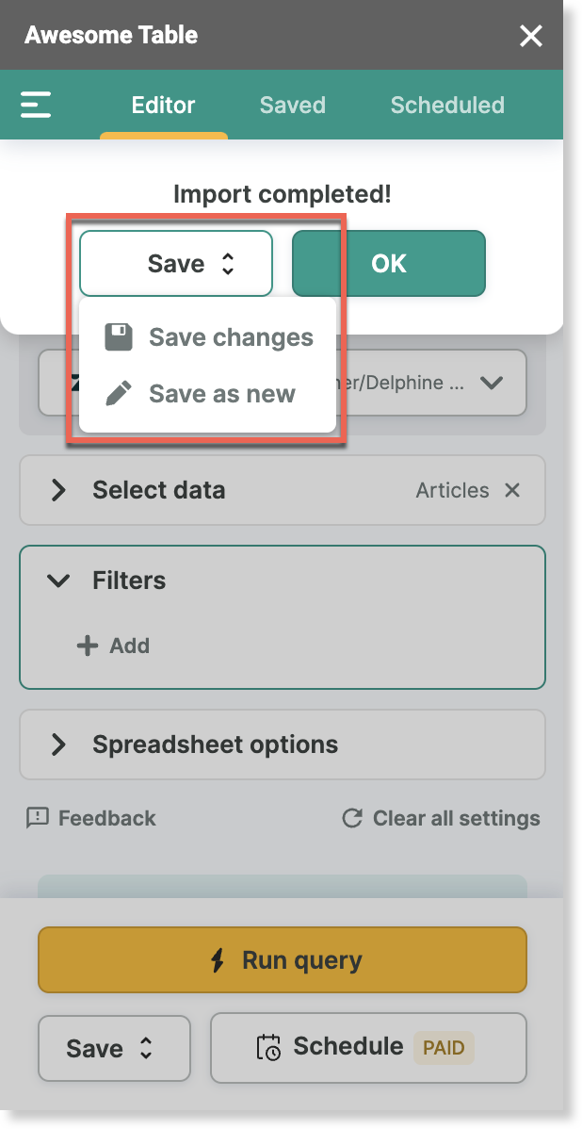Click the Save changes floppy disk icon
The height and width of the screenshot is (1129, 582).
click(x=119, y=337)
